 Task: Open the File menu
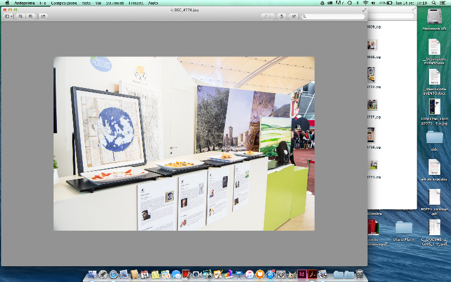click(43, 3)
